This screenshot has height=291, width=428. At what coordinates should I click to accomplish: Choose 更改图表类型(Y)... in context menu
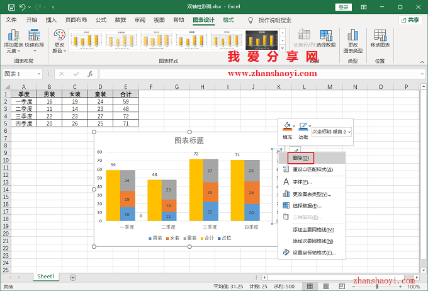click(312, 194)
